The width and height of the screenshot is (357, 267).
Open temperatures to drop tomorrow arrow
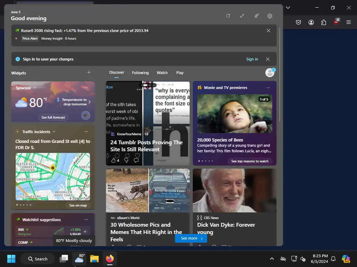click(90, 102)
